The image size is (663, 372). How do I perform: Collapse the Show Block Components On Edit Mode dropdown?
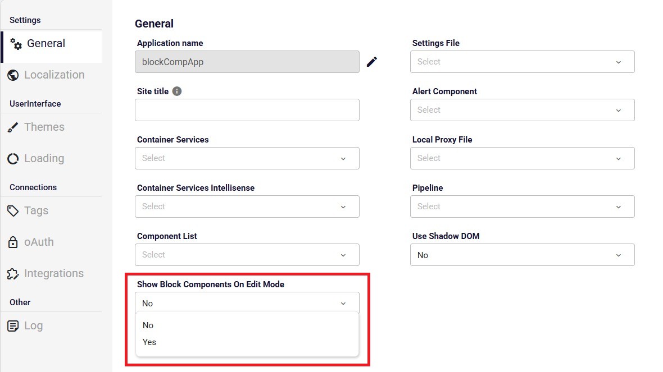247,303
